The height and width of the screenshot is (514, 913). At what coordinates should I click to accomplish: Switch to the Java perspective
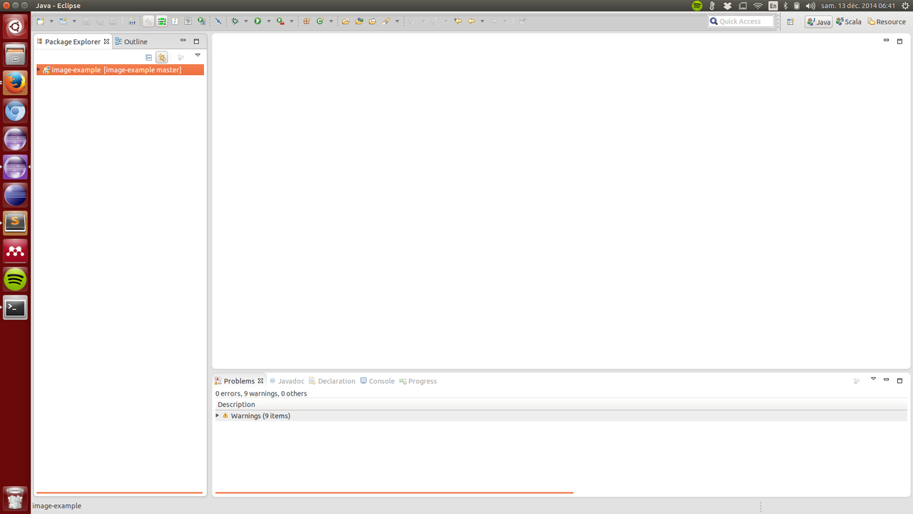[818, 21]
